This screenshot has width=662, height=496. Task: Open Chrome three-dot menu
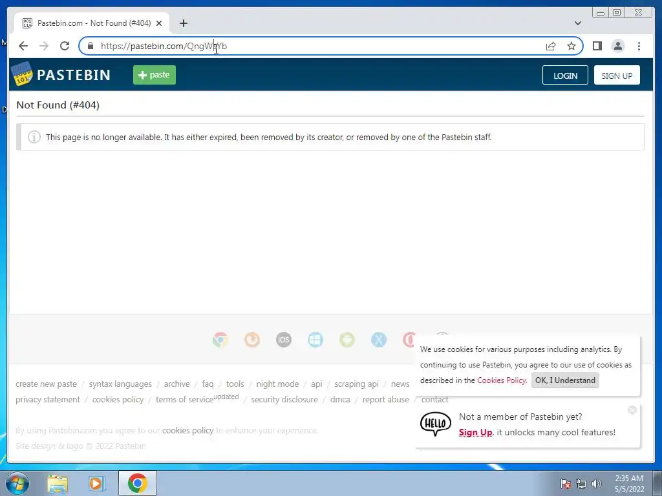tap(639, 46)
